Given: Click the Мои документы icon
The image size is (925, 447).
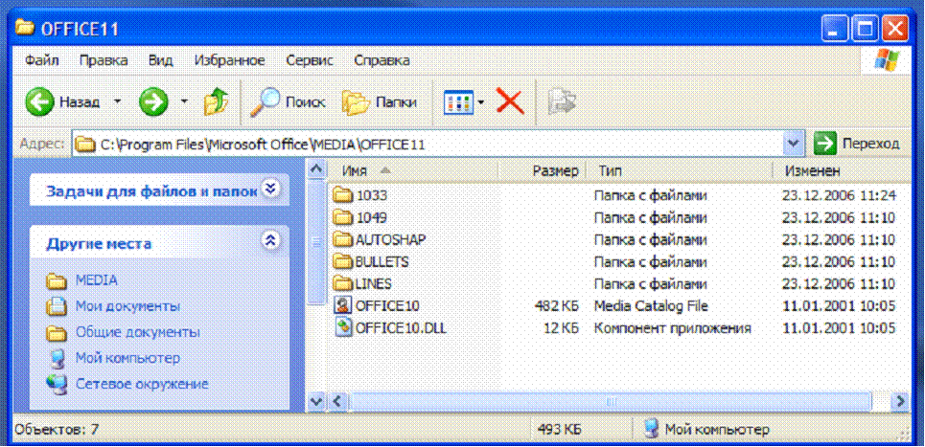Looking at the screenshot, I should click(x=56, y=306).
